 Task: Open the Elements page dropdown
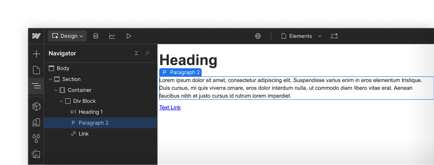click(301, 36)
